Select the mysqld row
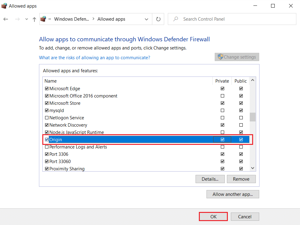300x225 pixels. [146, 111]
